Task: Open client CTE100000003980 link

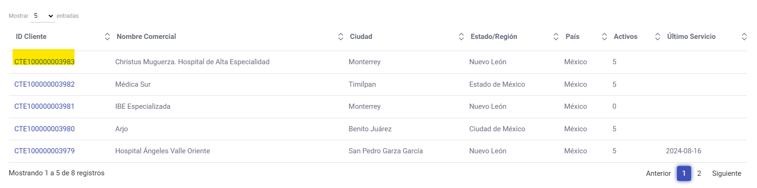Action: 44,129
